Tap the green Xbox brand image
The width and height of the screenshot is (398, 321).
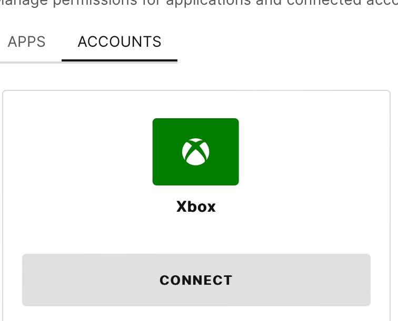coord(196,152)
